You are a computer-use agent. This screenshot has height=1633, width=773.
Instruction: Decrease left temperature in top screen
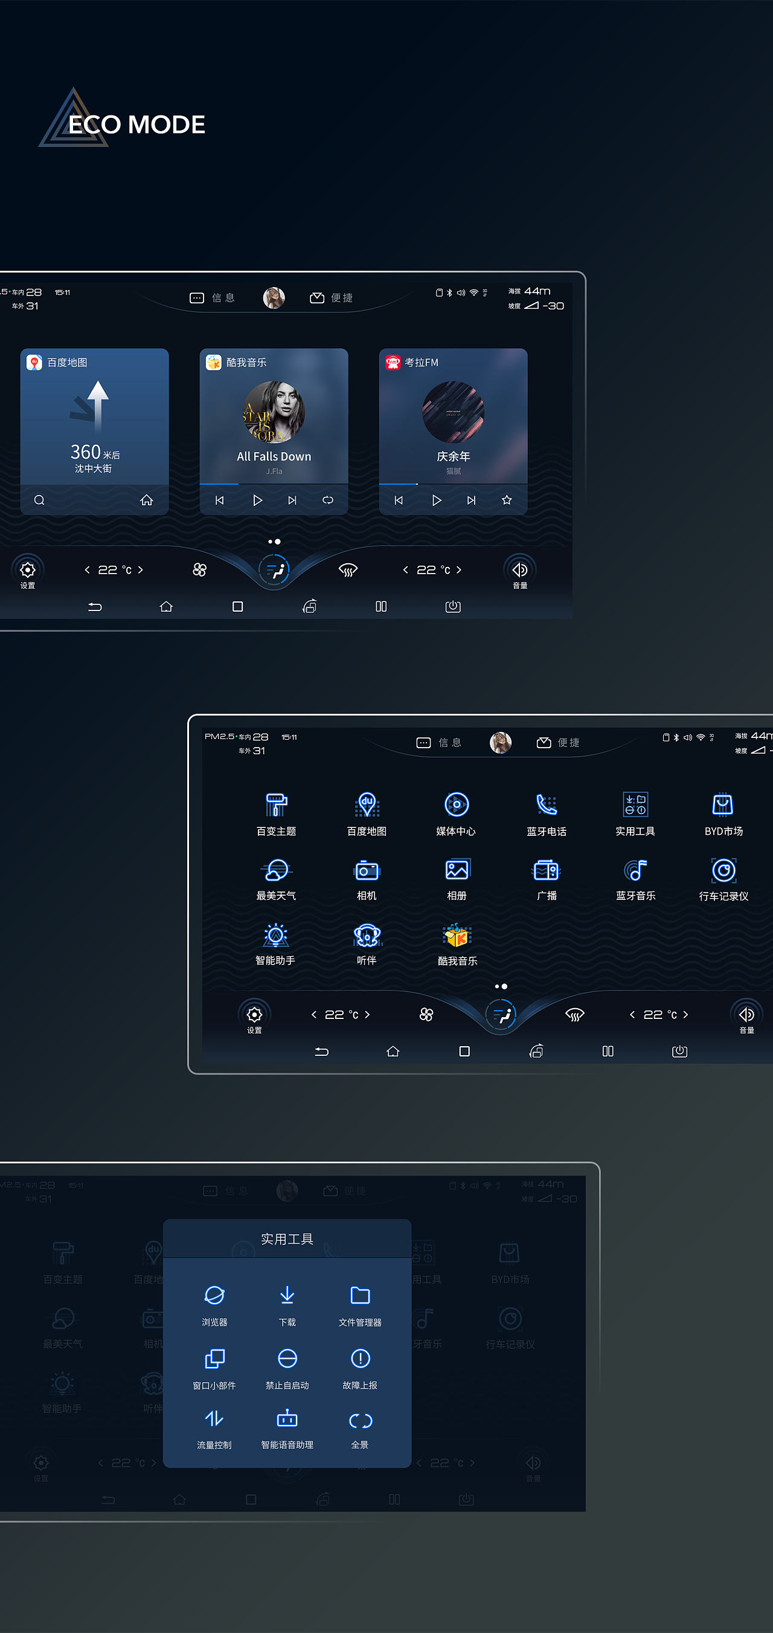pyautogui.click(x=88, y=570)
